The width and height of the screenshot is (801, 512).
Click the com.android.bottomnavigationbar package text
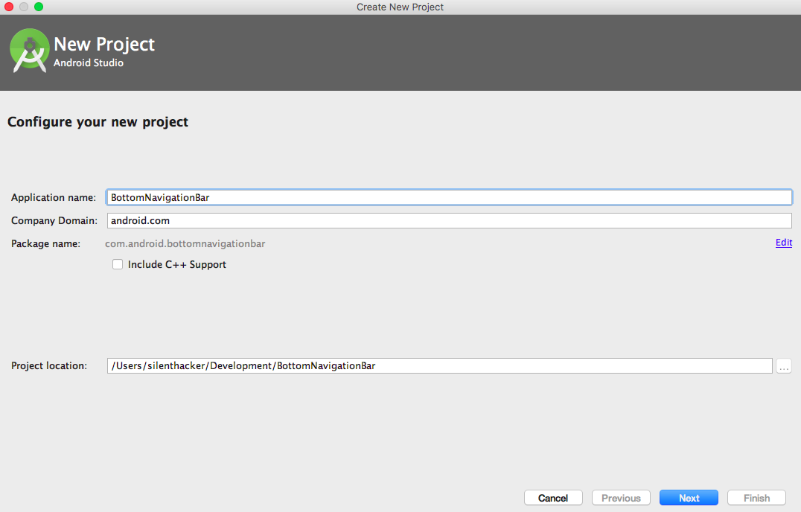coord(185,243)
